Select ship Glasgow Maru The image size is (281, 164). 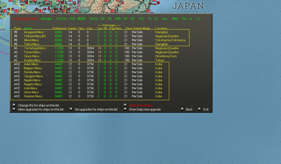click(33, 76)
